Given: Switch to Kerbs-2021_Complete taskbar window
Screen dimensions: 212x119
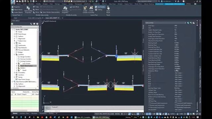Looking at the screenshot, I should (x=83, y=117).
